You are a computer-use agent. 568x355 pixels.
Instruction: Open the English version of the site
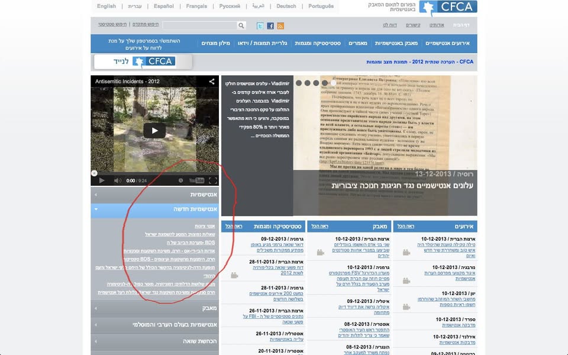click(106, 7)
